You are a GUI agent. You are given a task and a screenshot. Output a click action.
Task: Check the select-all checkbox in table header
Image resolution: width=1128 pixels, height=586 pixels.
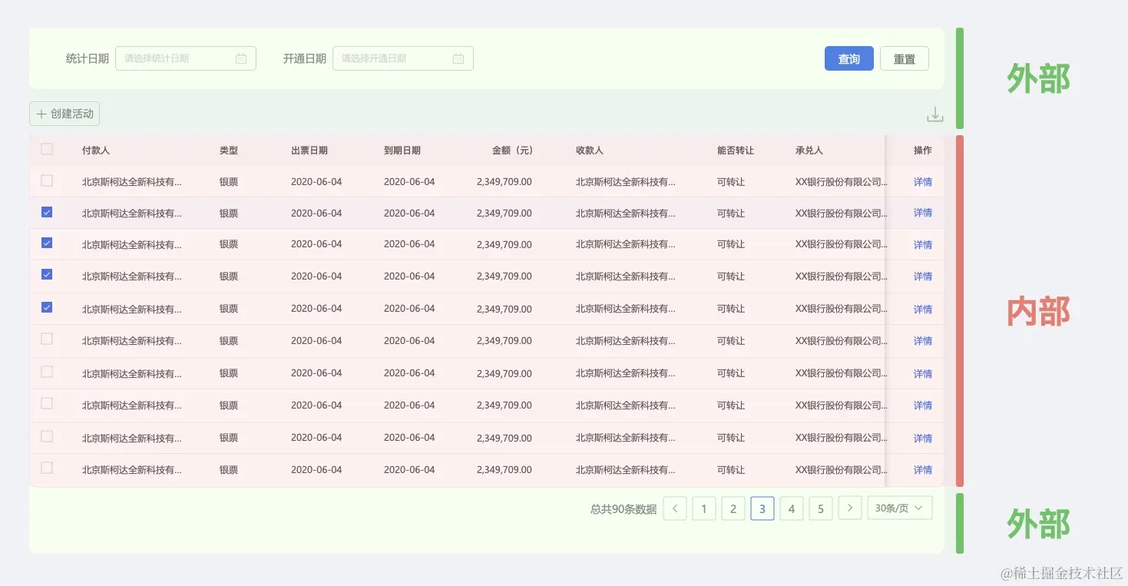coord(46,150)
